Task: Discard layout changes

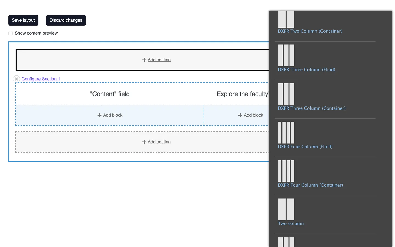Action: tap(66, 20)
